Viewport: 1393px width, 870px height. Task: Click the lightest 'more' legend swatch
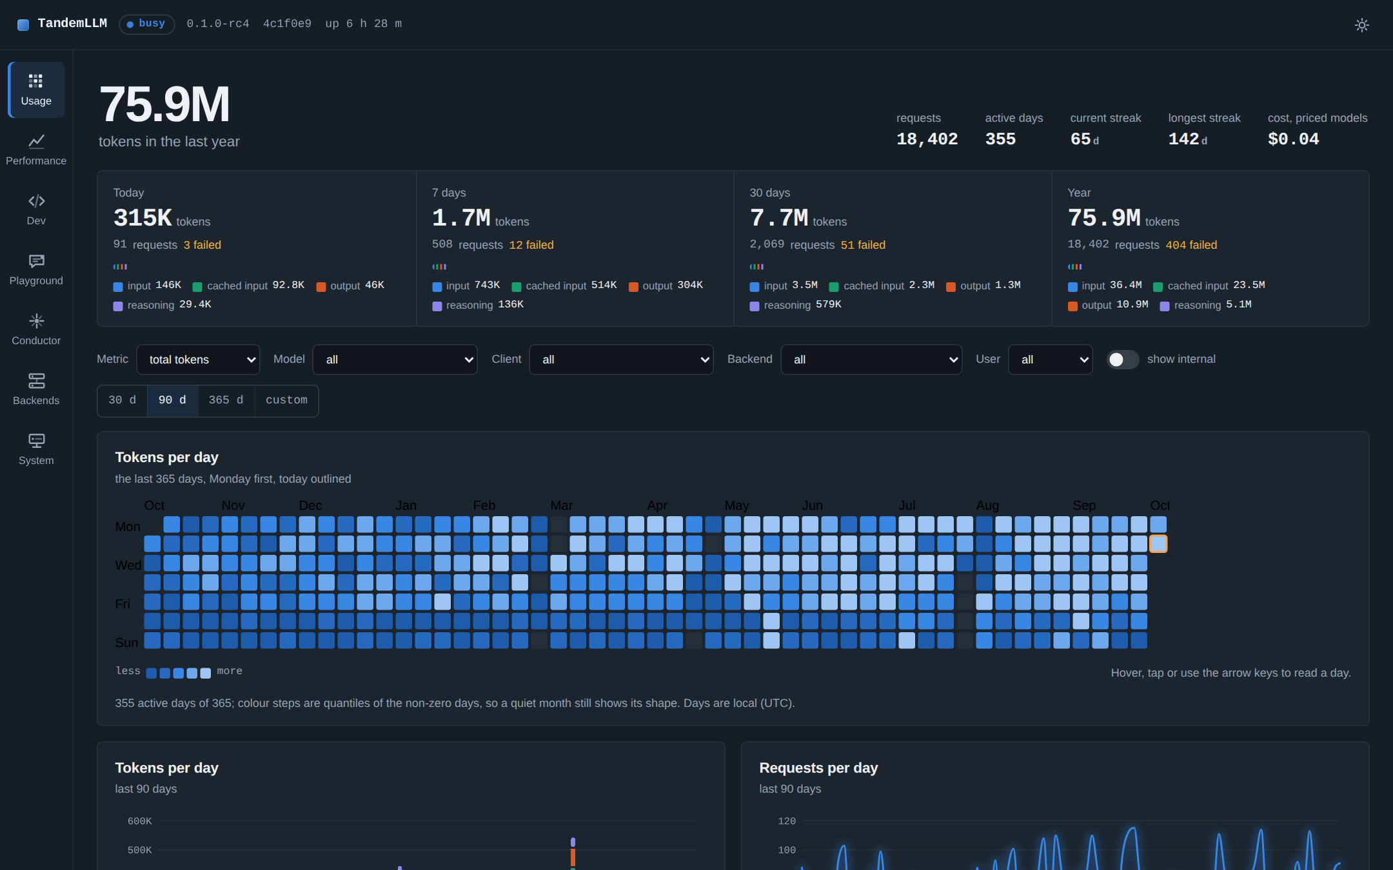coord(205,673)
